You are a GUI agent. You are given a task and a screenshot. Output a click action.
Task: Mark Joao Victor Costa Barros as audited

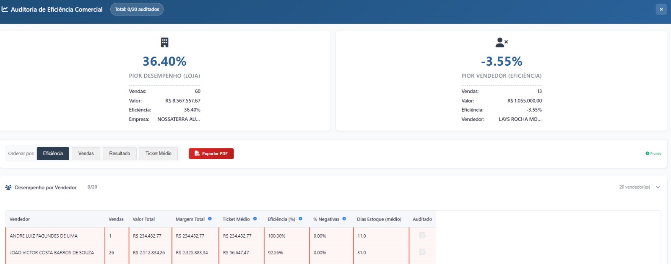pos(422,252)
